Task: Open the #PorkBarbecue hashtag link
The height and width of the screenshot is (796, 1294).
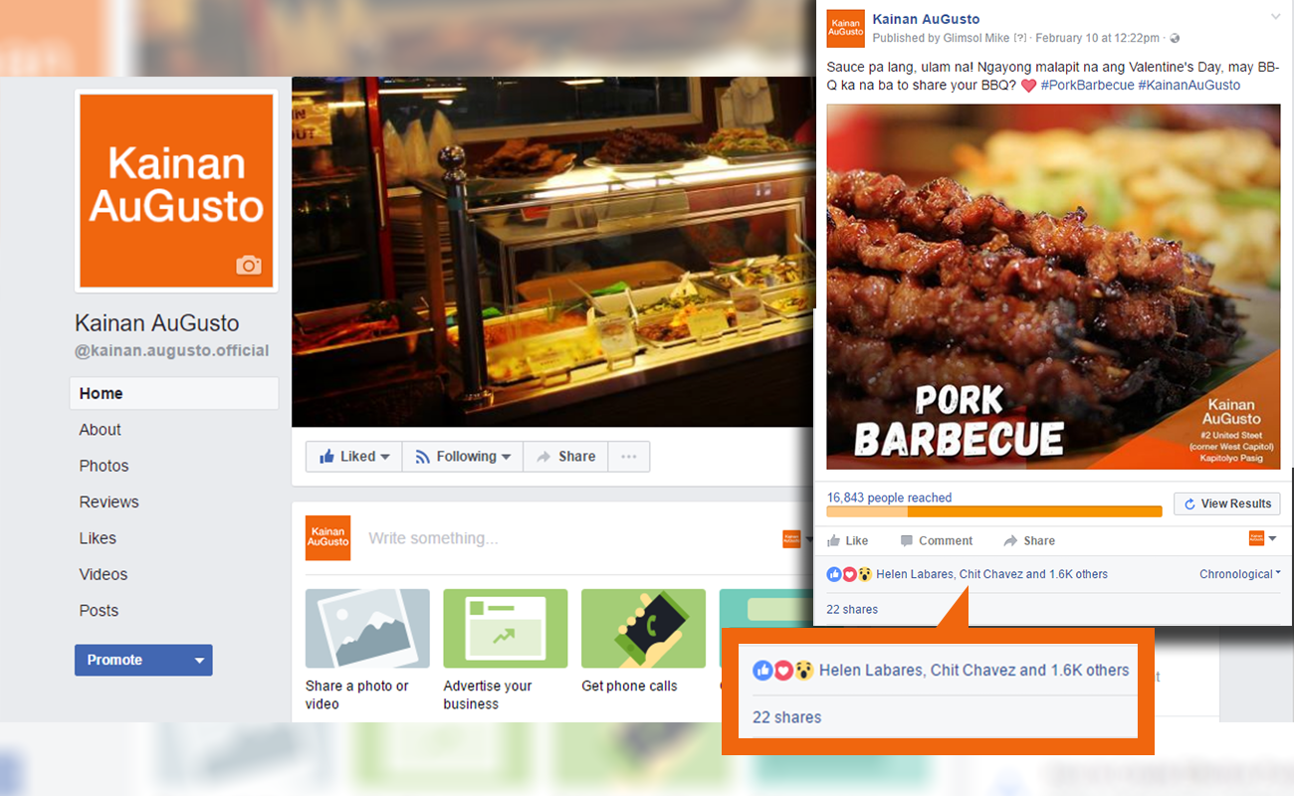Action: coord(1087,86)
